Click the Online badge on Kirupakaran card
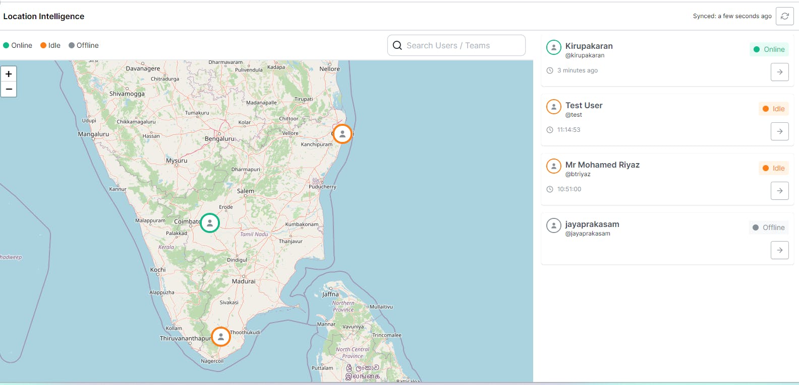The height and width of the screenshot is (385, 799). (769, 49)
